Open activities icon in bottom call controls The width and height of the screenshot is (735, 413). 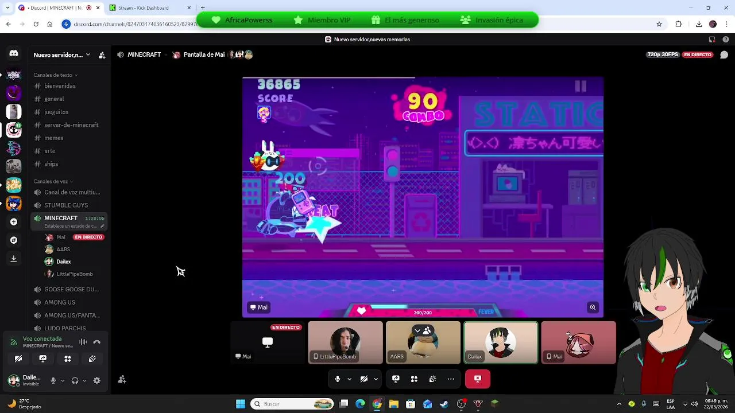coord(414,379)
